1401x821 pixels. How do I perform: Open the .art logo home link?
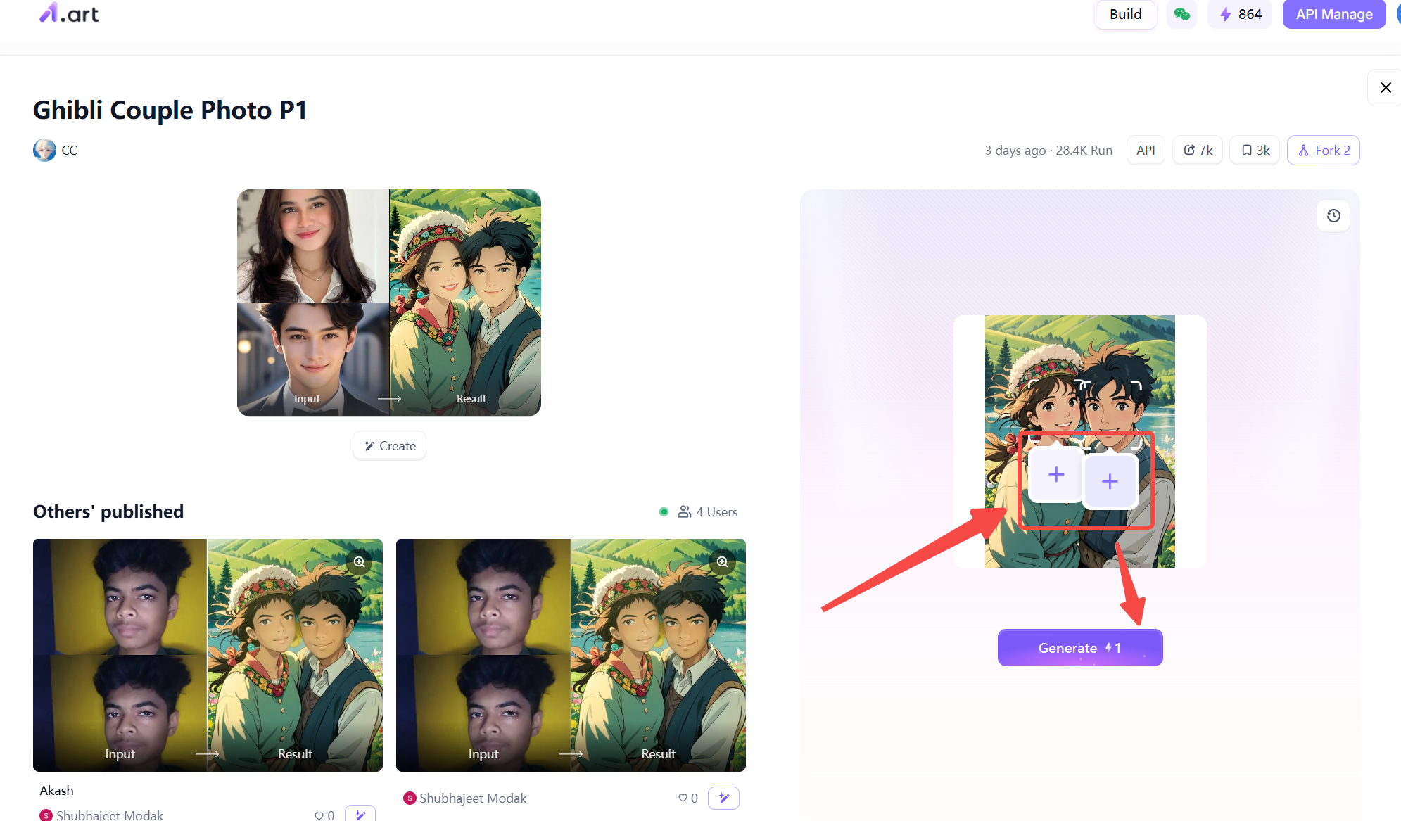click(x=69, y=14)
